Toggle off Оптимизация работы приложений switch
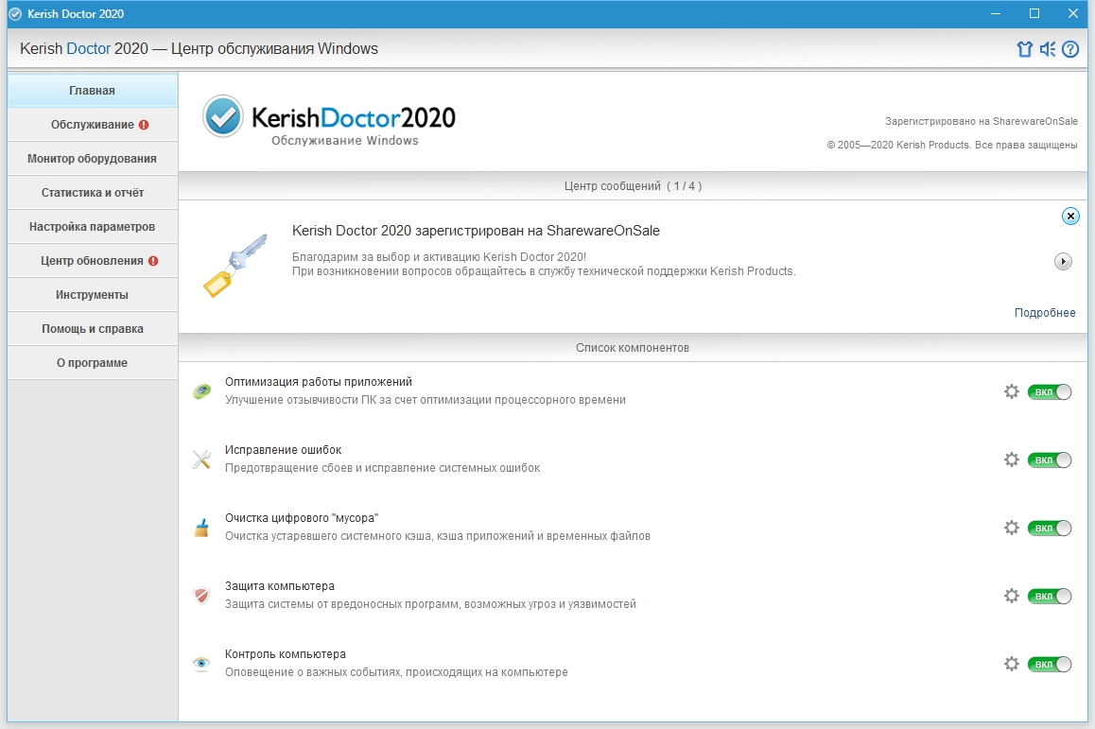Viewport: 1095px width, 729px height. 1049,391
